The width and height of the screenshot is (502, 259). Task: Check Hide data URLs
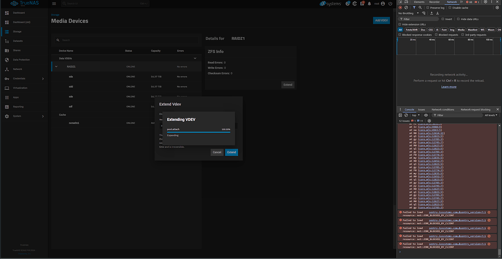tap(458, 19)
